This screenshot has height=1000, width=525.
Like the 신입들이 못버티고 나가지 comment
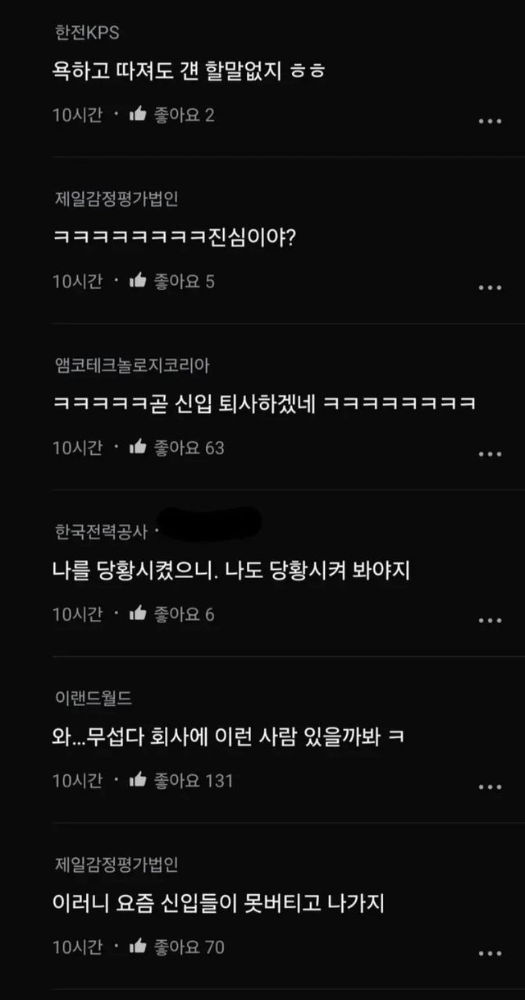pos(138,947)
